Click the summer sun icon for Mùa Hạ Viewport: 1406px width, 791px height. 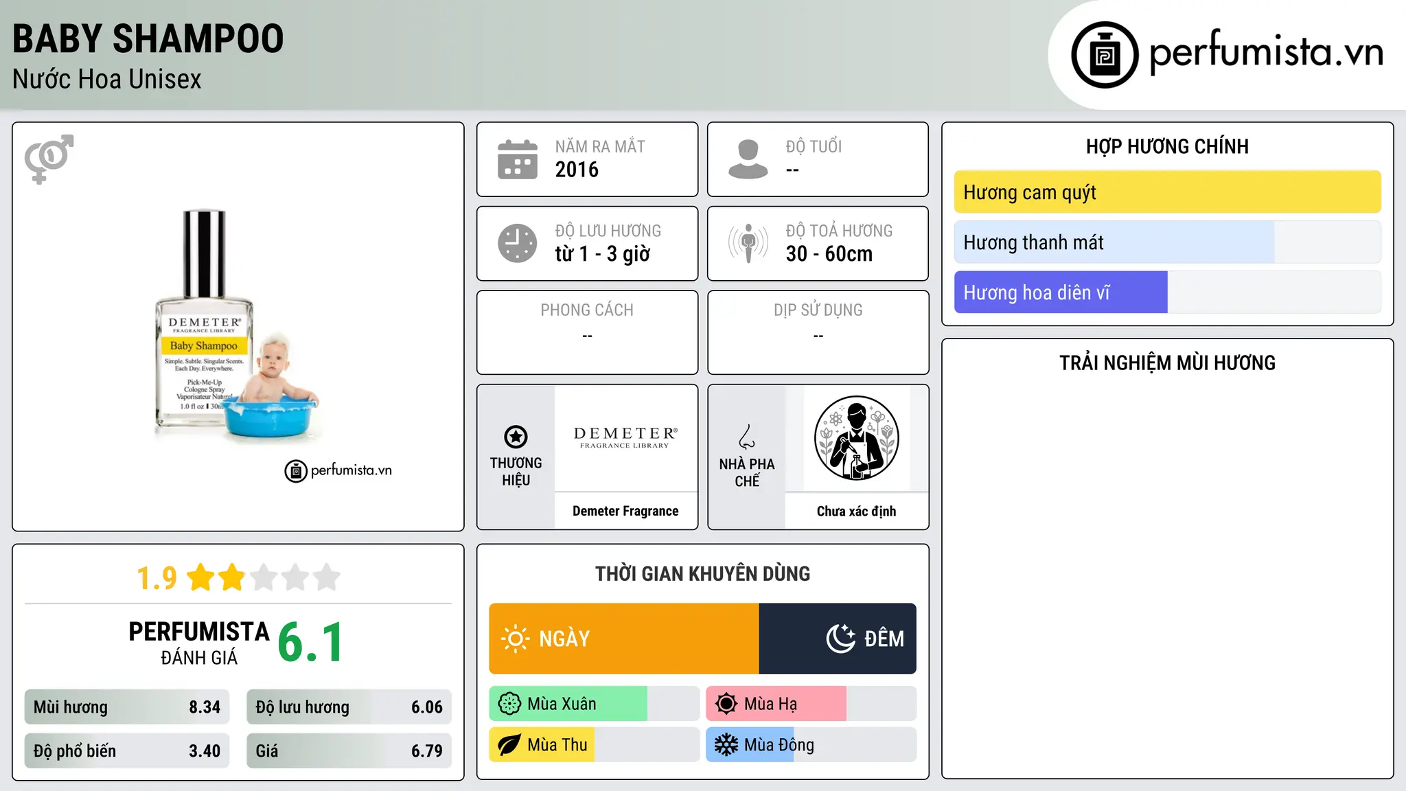[726, 704]
